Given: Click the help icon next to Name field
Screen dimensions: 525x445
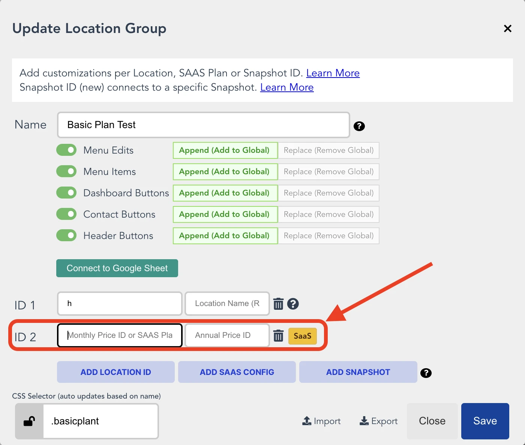Looking at the screenshot, I should pos(359,126).
